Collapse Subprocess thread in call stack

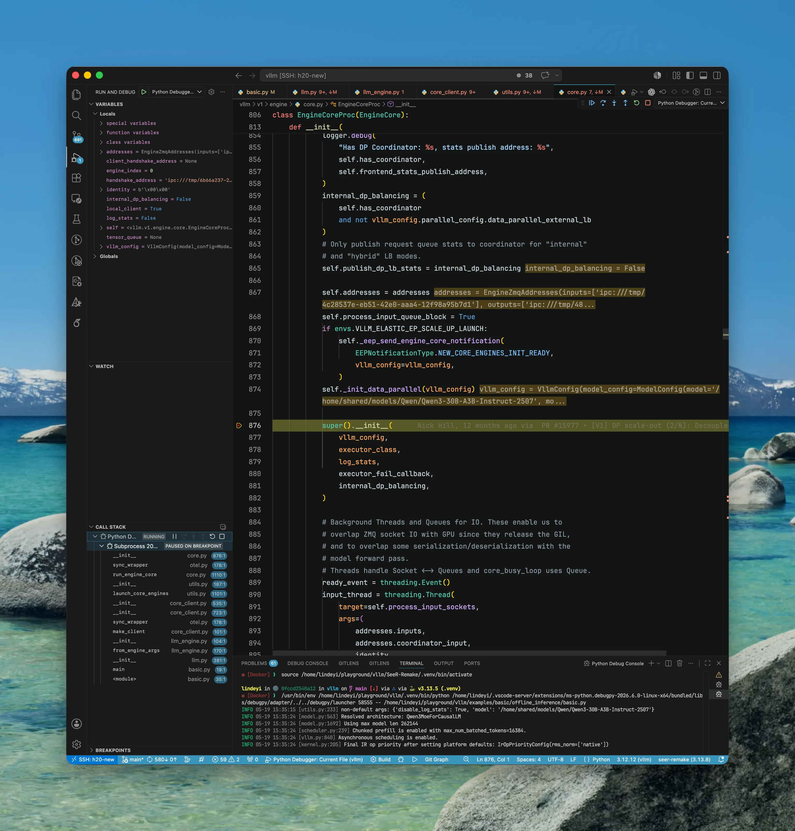(x=102, y=546)
